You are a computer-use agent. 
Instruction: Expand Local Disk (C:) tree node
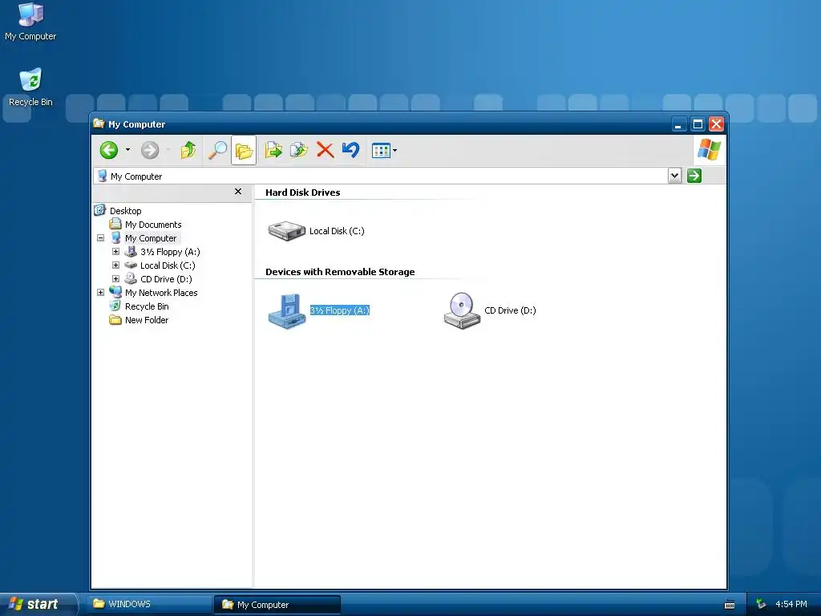point(115,265)
